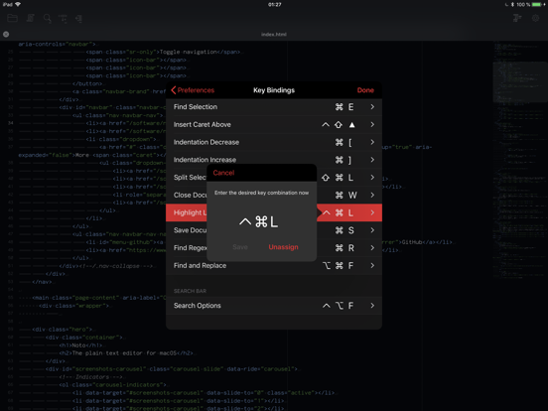Click the "<div class="hero">" code line

[63, 330]
